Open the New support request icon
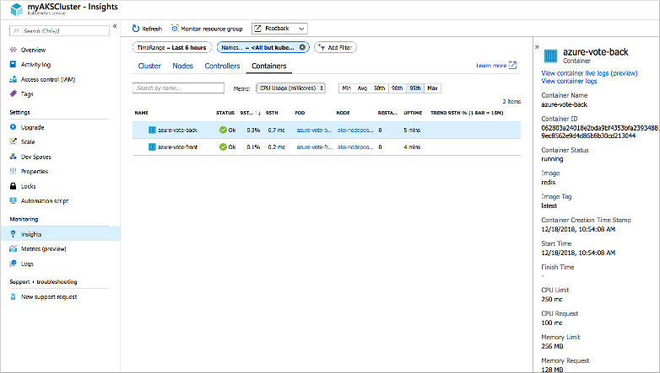The image size is (660, 373). [13, 296]
